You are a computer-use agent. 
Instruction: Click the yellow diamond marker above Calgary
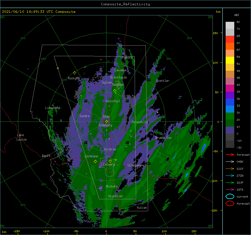(x=110, y=161)
